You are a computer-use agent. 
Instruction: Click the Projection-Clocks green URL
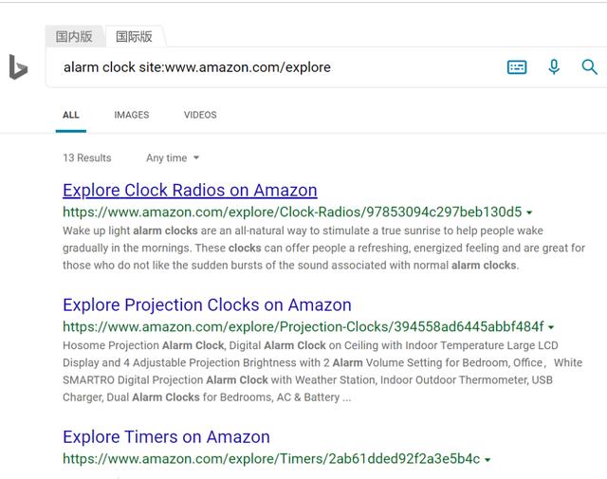pos(303,326)
